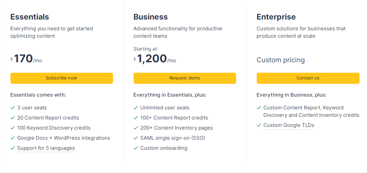Click checkmark next to Unlimited user seats
Viewport: 367px width, 173px height.
coord(136,108)
